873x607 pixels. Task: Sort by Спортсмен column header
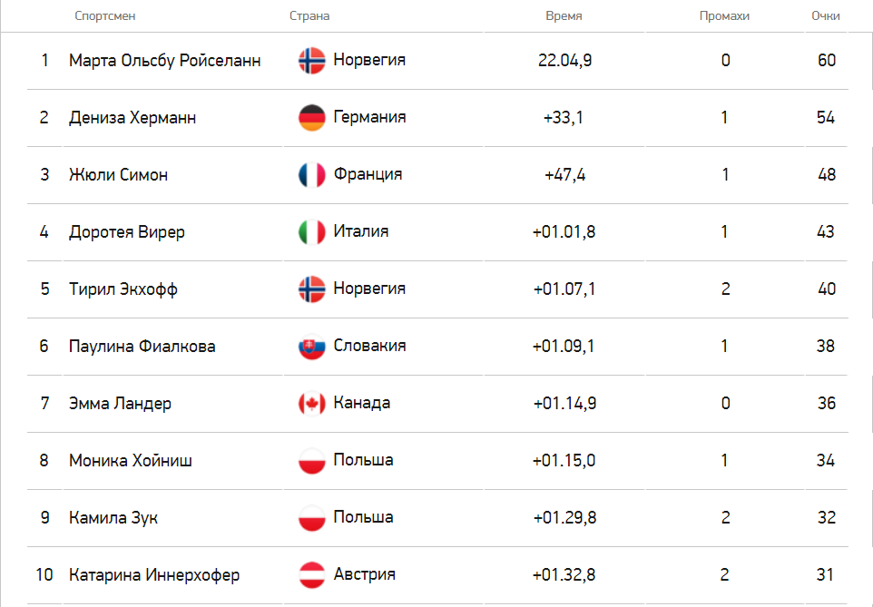point(104,16)
